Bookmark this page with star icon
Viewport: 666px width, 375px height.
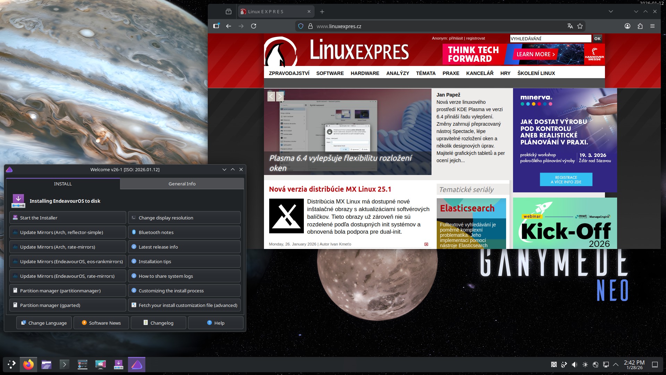pyautogui.click(x=580, y=26)
